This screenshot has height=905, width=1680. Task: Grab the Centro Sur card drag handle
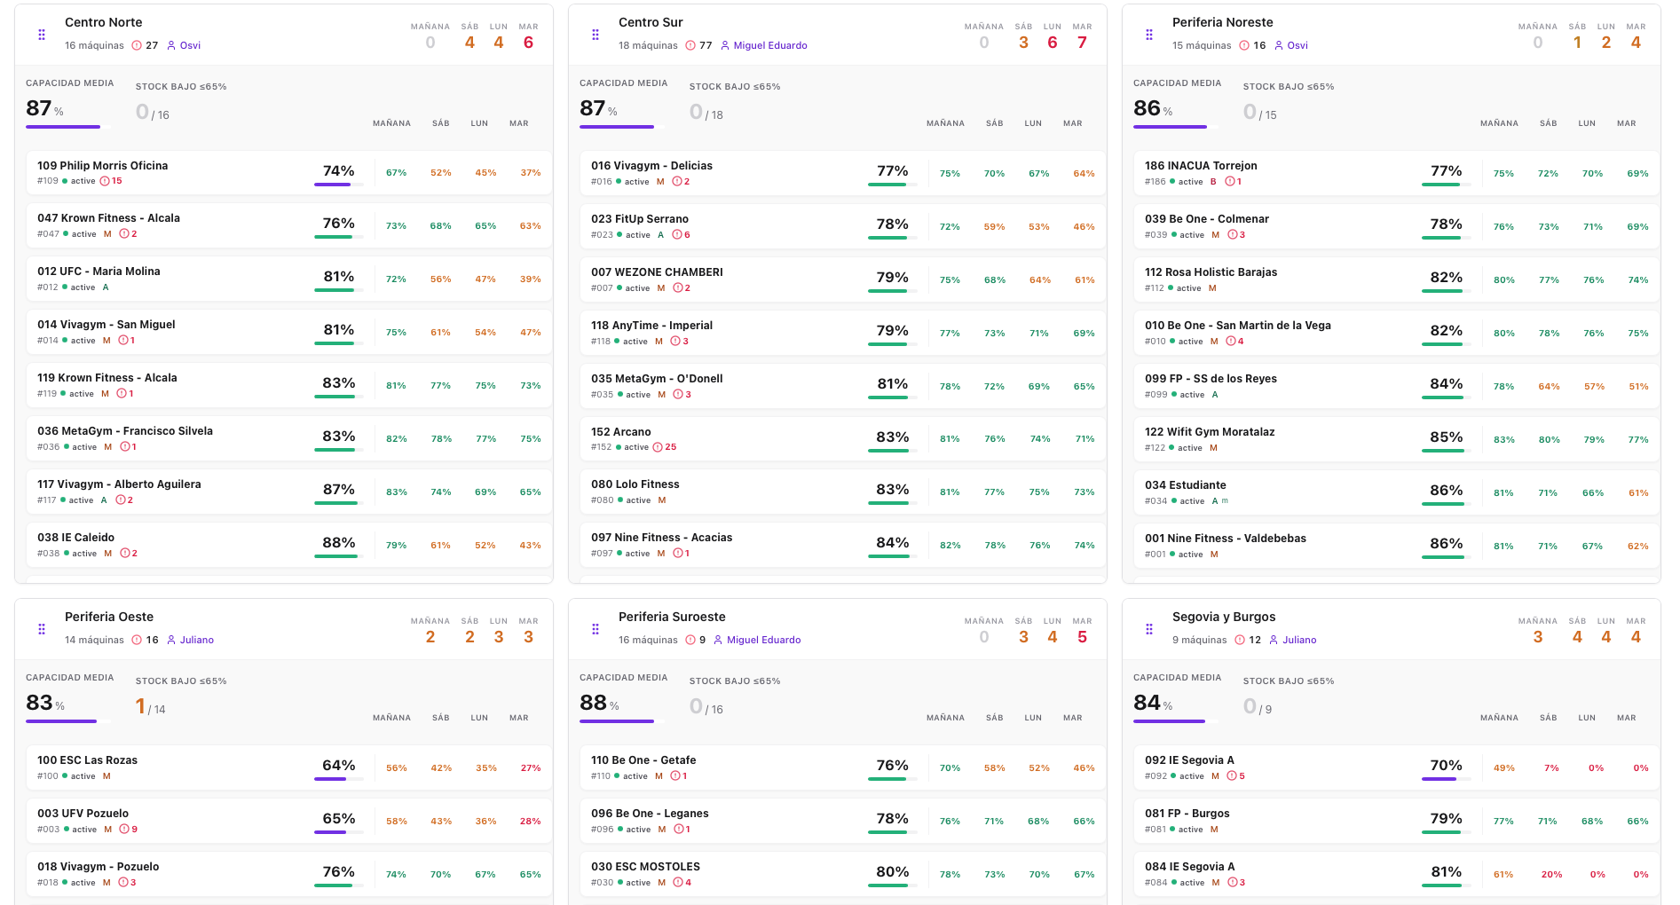click(x=595, y=35)
